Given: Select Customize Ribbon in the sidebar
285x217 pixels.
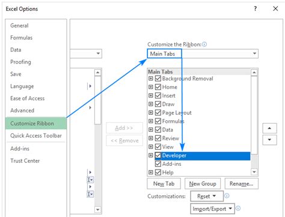Looking at the screenshot, I should pos(36,123).
